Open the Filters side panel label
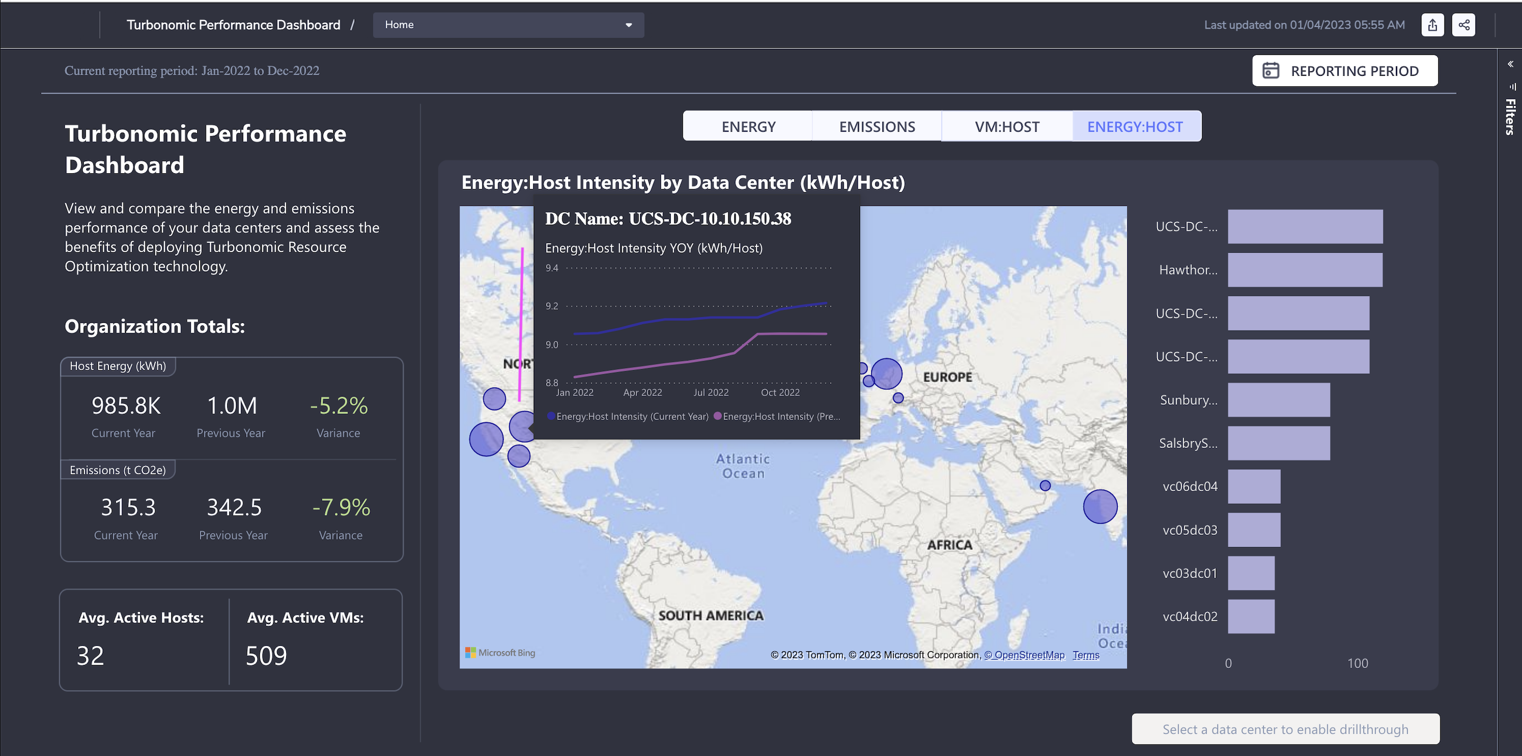 [1510, 117]
